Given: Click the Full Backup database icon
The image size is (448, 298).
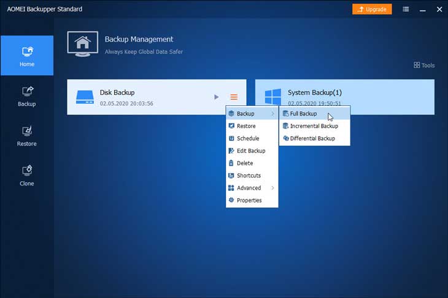Looking at the screenshot, I should 285,113.
